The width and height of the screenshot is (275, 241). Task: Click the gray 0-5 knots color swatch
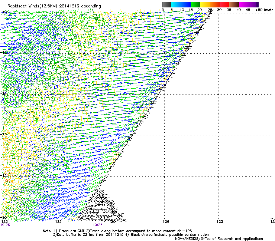(x=166, y=4)
